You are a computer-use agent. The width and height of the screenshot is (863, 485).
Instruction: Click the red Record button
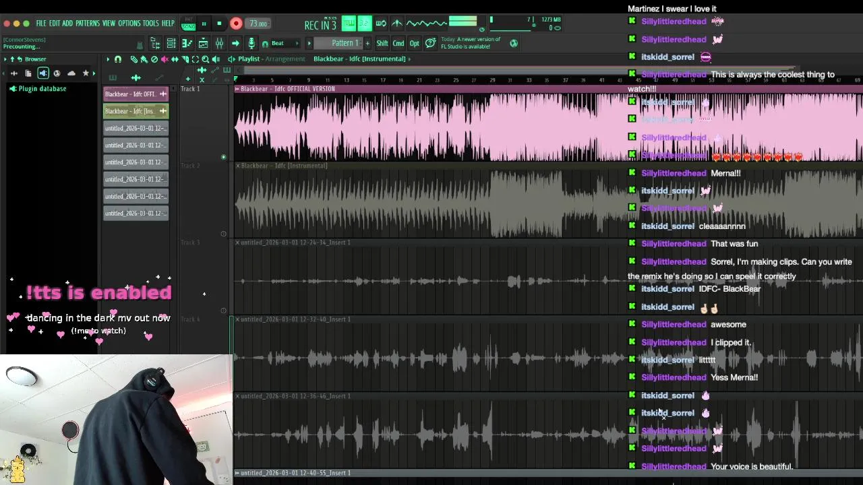coord(236,24)
